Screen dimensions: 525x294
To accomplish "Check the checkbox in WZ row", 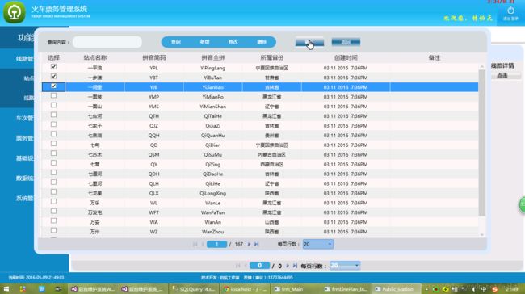I will pos(53,230).
